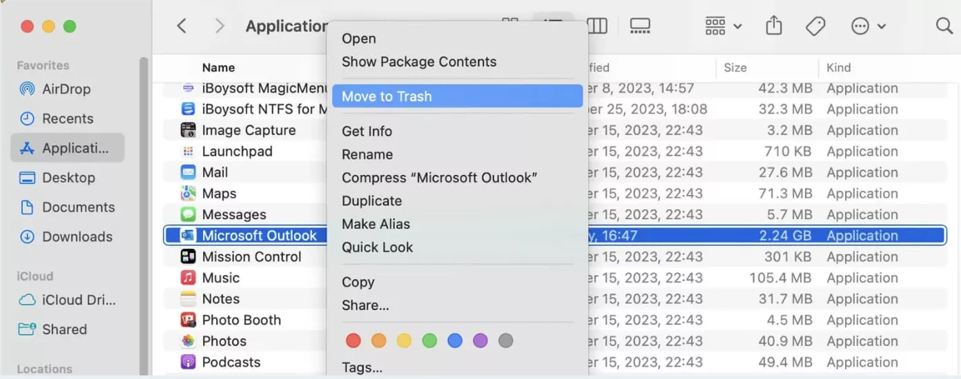Open the More actions ellipsis dropdown
This screenshot has height=379, width=961.
pos(868,26)
